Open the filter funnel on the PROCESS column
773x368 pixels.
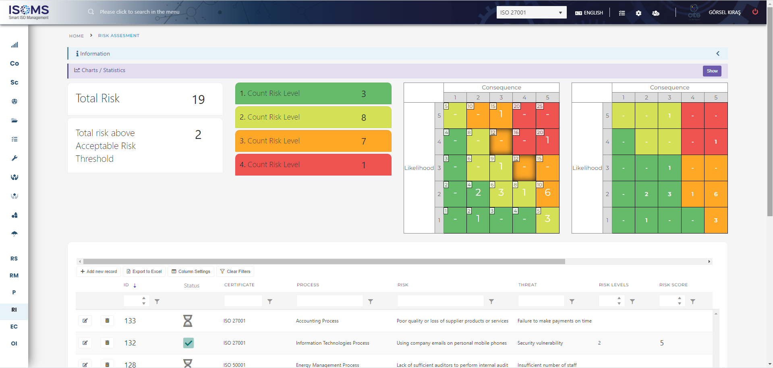[370, 301]
